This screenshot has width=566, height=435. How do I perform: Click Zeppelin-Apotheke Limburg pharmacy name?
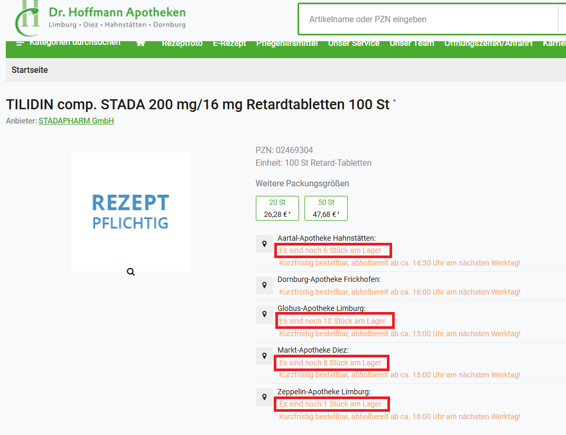tap(324, 392)
